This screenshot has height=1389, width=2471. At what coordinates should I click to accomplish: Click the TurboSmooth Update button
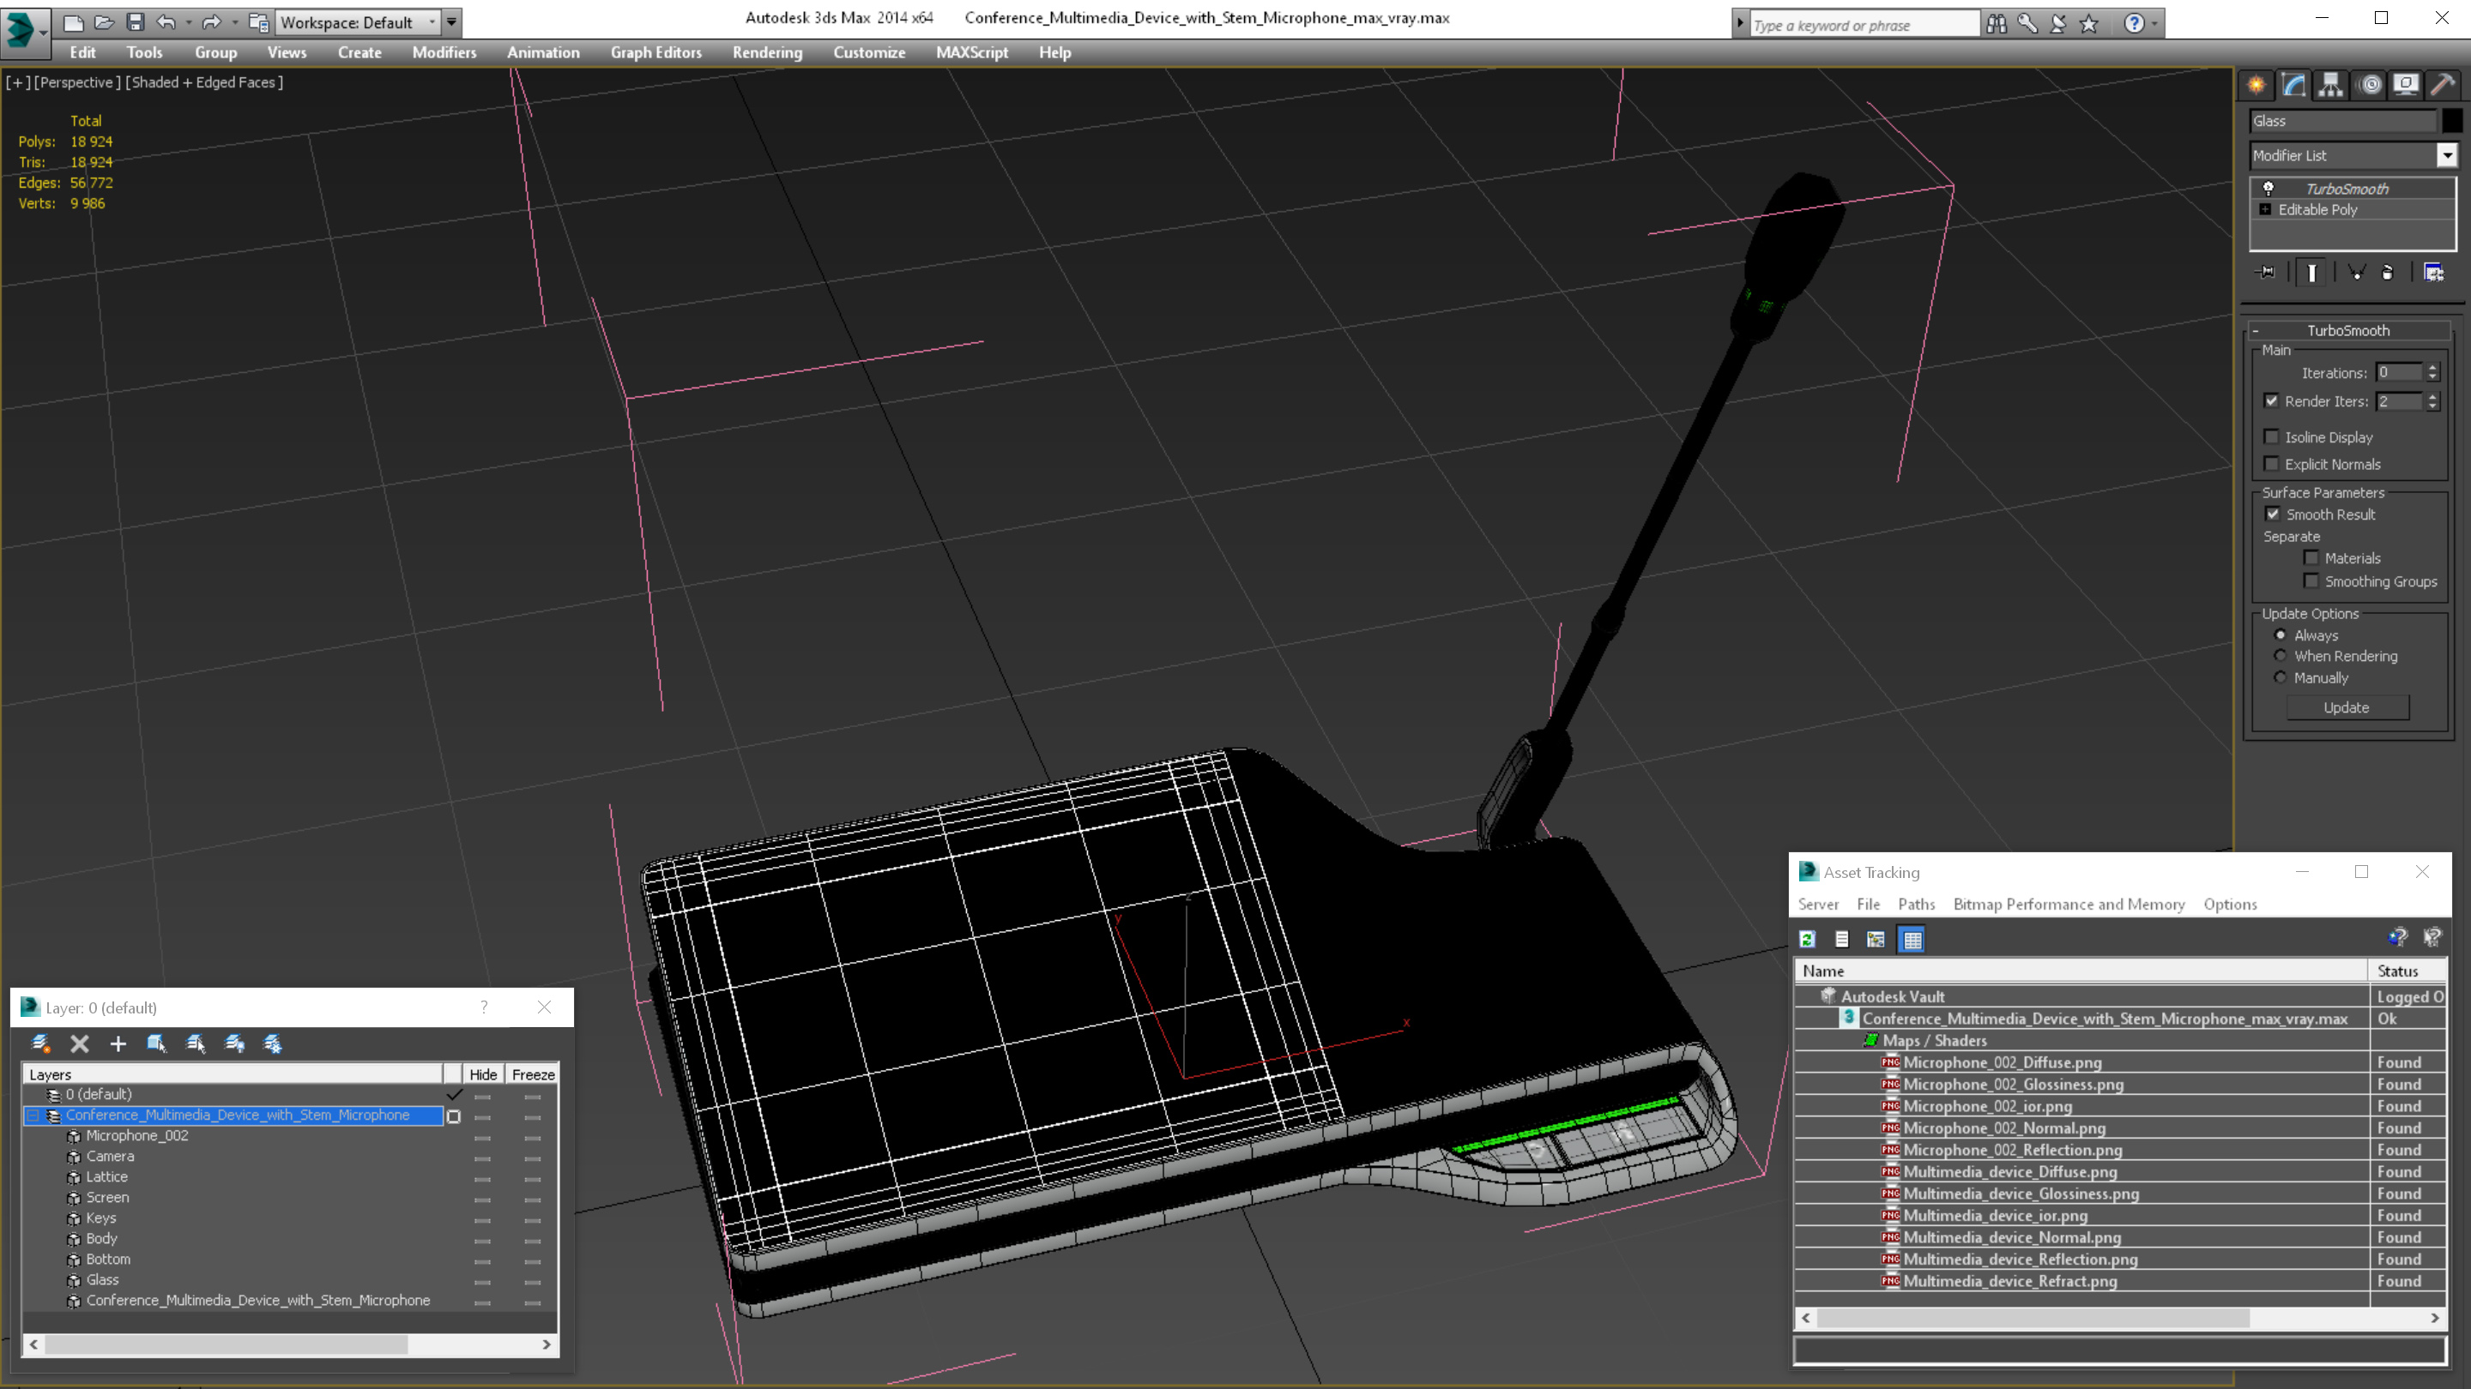(2347, 707)
